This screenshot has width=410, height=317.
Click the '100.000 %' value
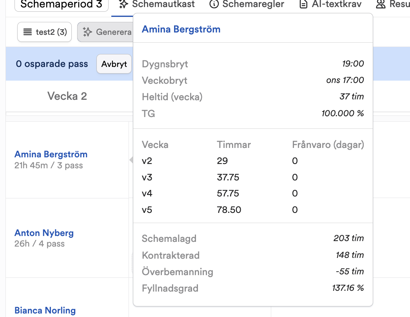pos(343,113)
